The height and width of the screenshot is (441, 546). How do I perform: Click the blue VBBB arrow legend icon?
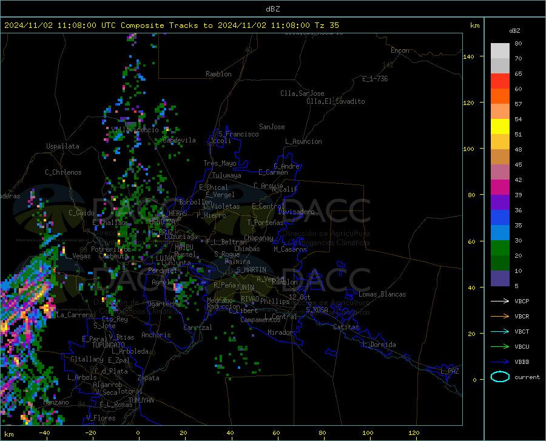(500, 362)
